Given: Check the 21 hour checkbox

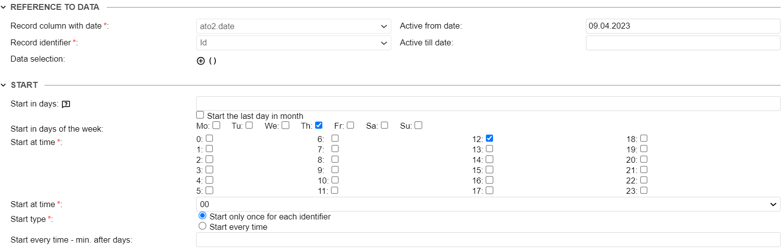Looking at the screenshot, I should coord(644,170).
